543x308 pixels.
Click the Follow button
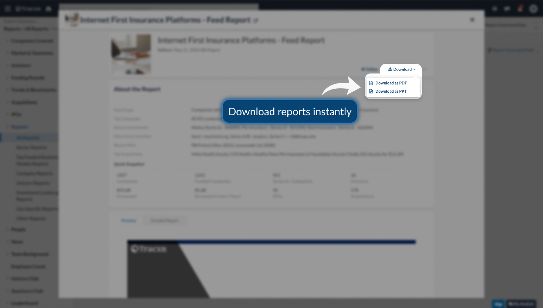369,69
